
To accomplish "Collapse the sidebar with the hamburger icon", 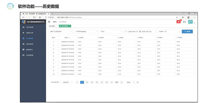I will click(49, 22).
